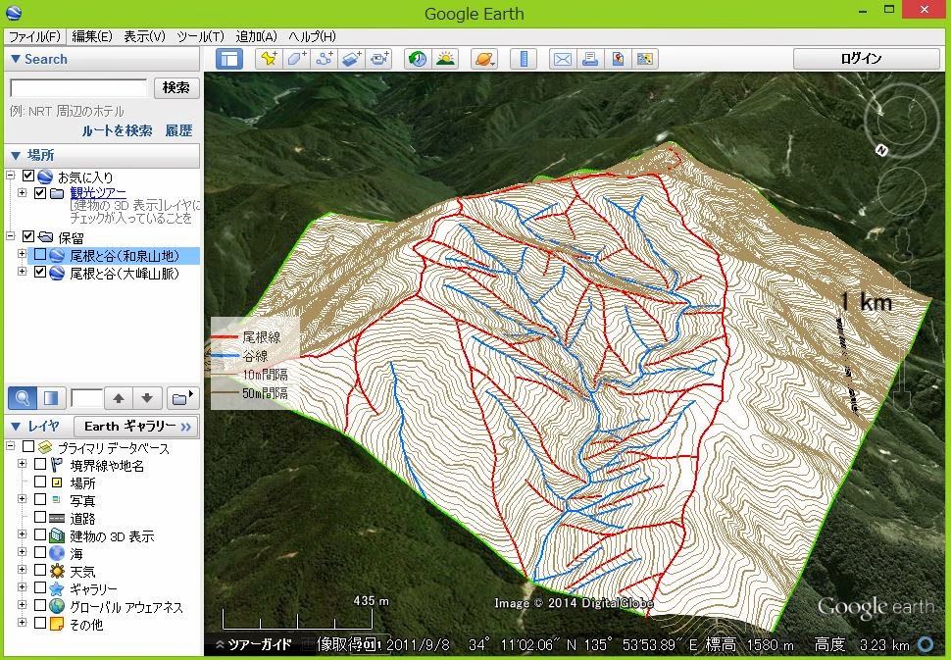Collapse the レイヤ panel triangle
951x660 pixels.
pos(15,426)
